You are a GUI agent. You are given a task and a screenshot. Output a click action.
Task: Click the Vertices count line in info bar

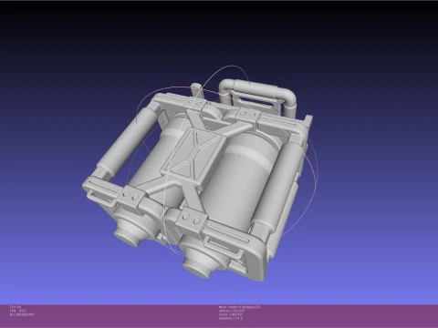(232, 311)
